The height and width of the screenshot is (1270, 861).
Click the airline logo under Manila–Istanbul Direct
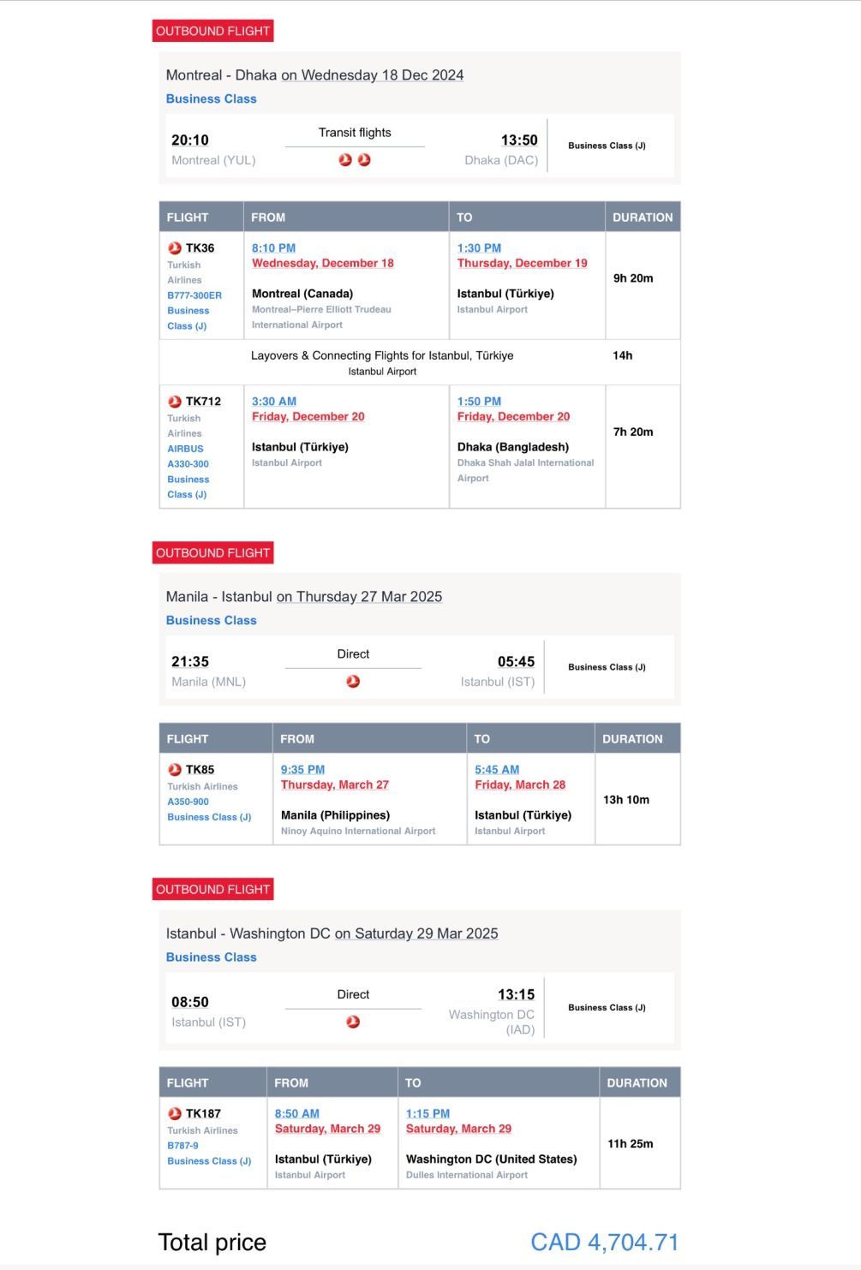[x=353, y=682]
